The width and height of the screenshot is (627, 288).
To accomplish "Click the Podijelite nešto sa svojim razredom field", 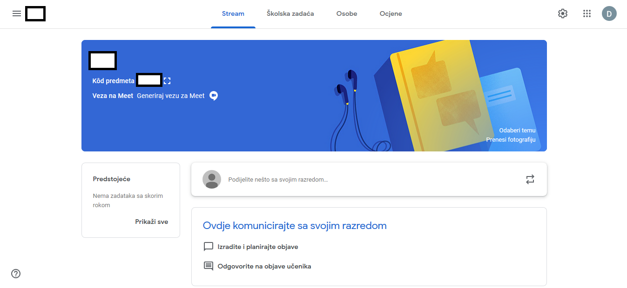I will (369, 179).
